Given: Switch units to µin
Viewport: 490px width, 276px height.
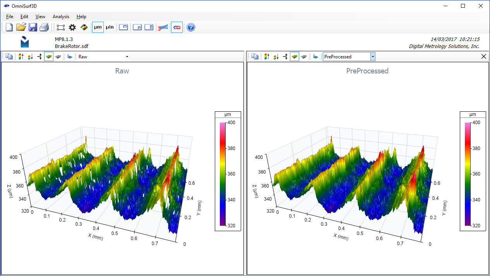Looking at the screenshot, I should 110,27.
